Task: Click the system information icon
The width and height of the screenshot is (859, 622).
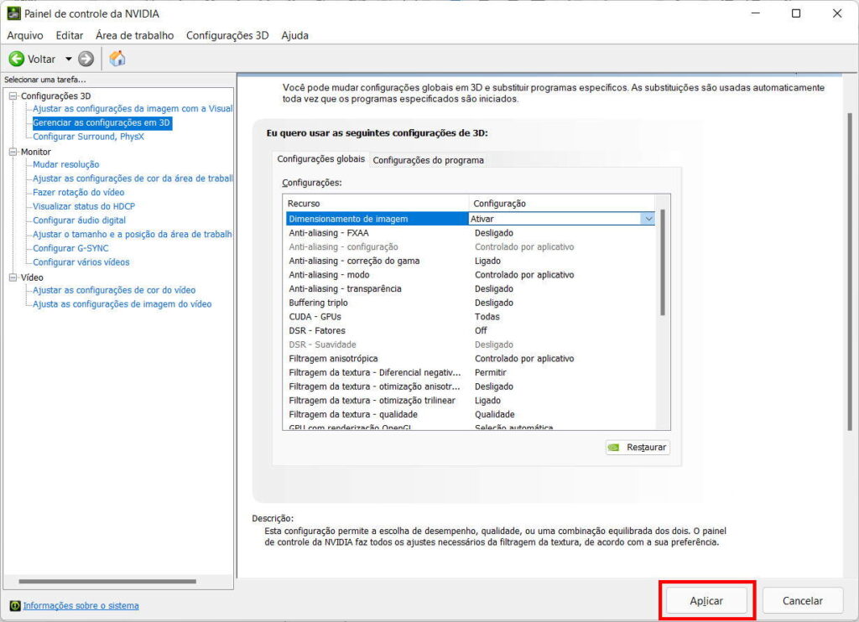Action: pyautogui.click(x=14, y=605)
